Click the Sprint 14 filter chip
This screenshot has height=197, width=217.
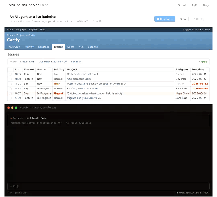pos(76,62)
